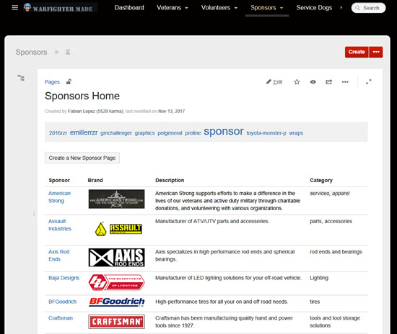
Task: Click the Craftsman brand logo
Action: pos(116,322)
